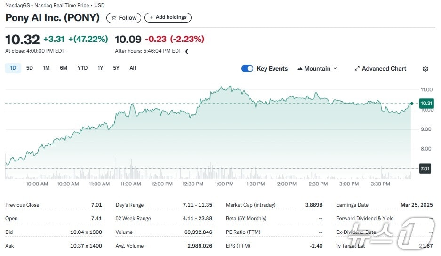
Task: Click the 10.31 current price marker
Action: pyautogui.click(x=426, y=103)
